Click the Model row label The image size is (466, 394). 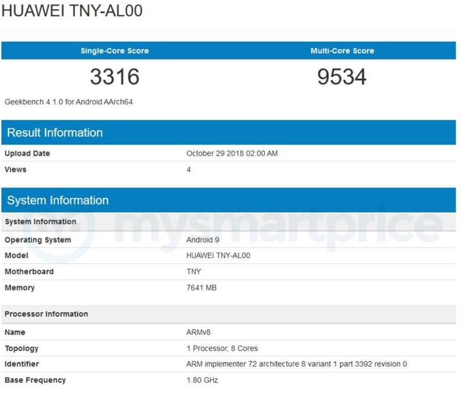16,256
